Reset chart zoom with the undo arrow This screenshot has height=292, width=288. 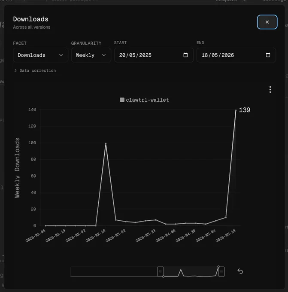coord(240,271)
